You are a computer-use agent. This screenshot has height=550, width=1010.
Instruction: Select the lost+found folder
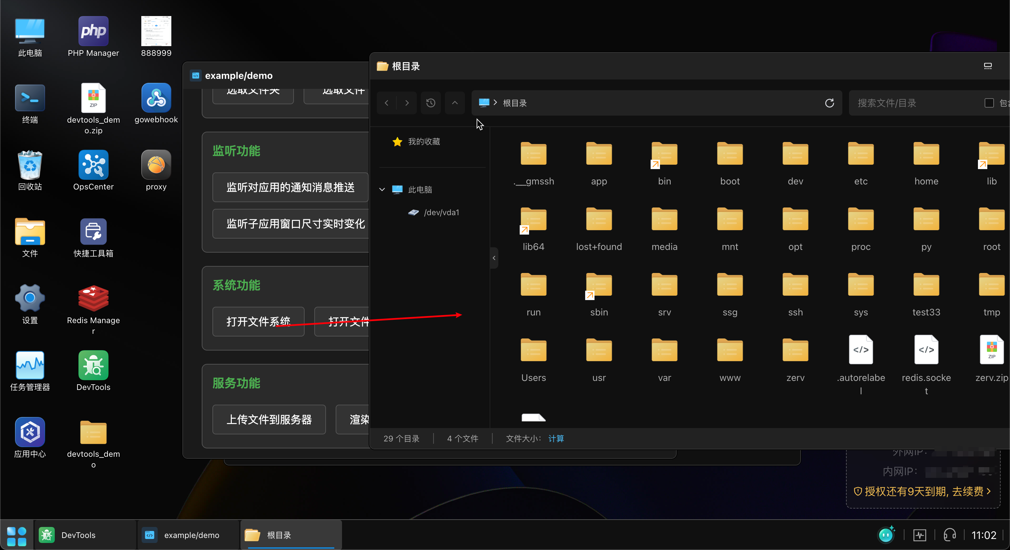click(x=599, y=229)
